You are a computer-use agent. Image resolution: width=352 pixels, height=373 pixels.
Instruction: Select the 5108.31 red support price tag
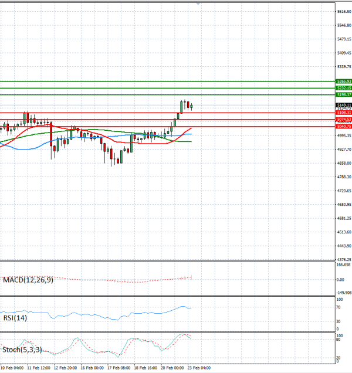(x=344, y=113)
